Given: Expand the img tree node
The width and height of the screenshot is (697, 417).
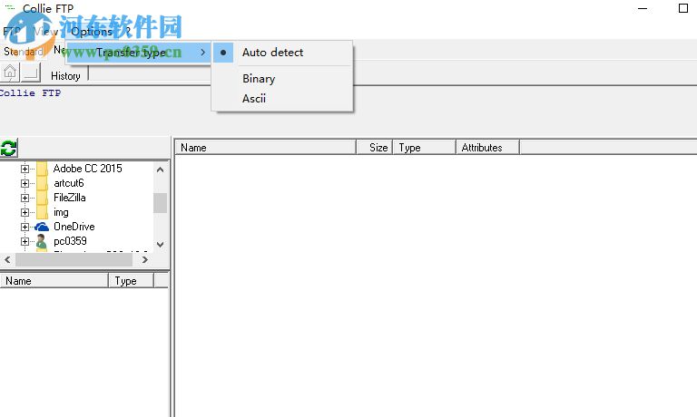Looking at the screenshot, I should click(25, 212).
